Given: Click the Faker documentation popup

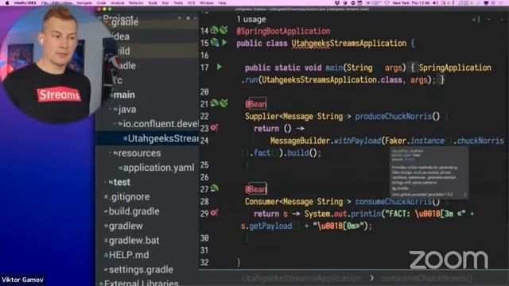Looking at the screenshot, I should (x=429, y=173).
